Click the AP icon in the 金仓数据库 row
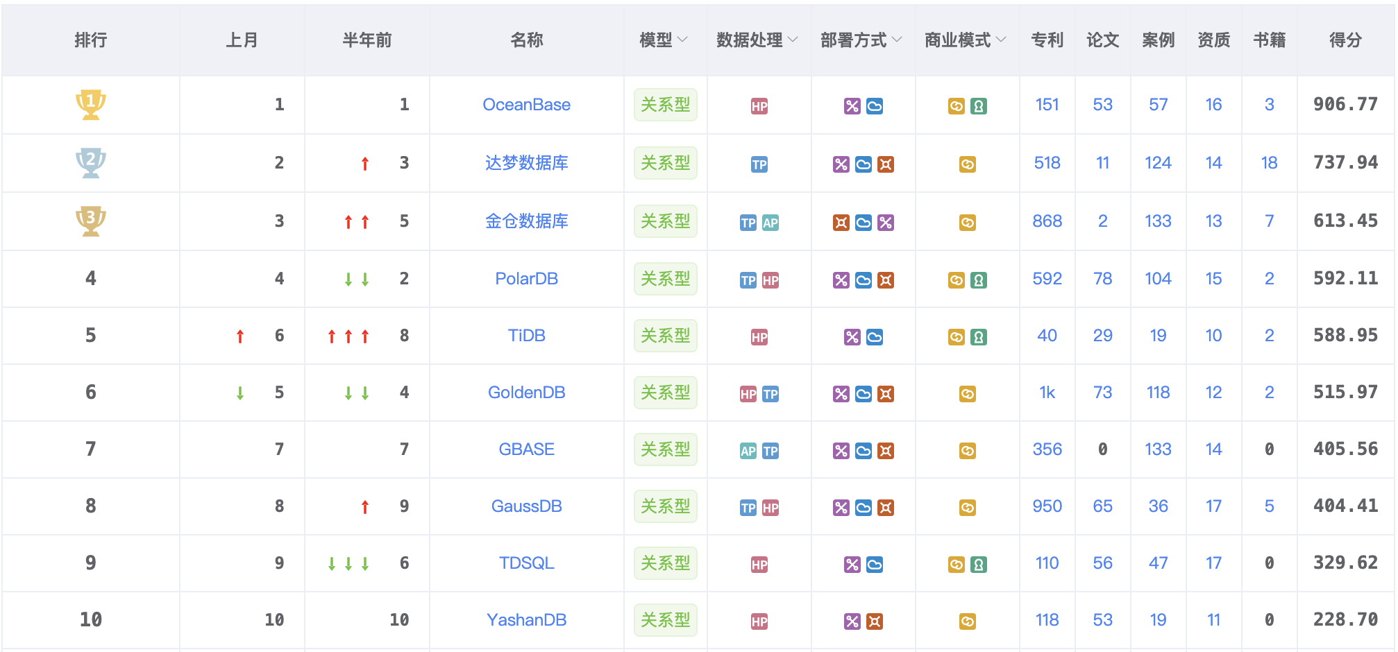This screenshot has height=652, width=1398. [770, 223]
